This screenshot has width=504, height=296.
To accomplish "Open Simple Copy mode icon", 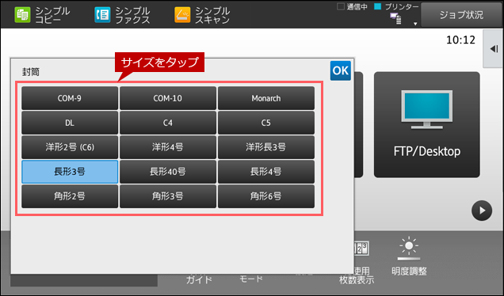I will point(22,15).
